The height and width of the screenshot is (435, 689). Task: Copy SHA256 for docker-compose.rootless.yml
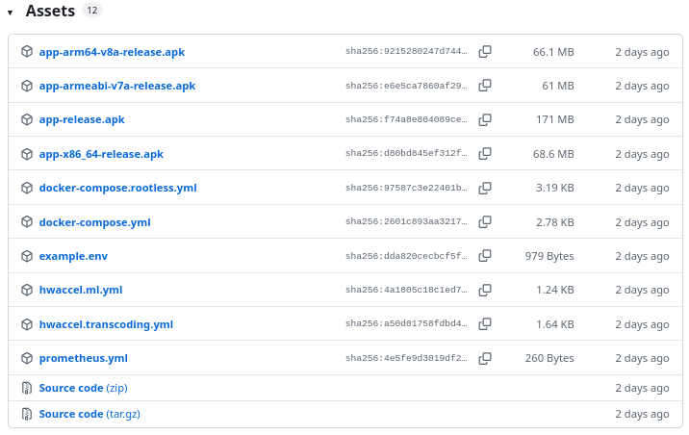pos(485,188)
